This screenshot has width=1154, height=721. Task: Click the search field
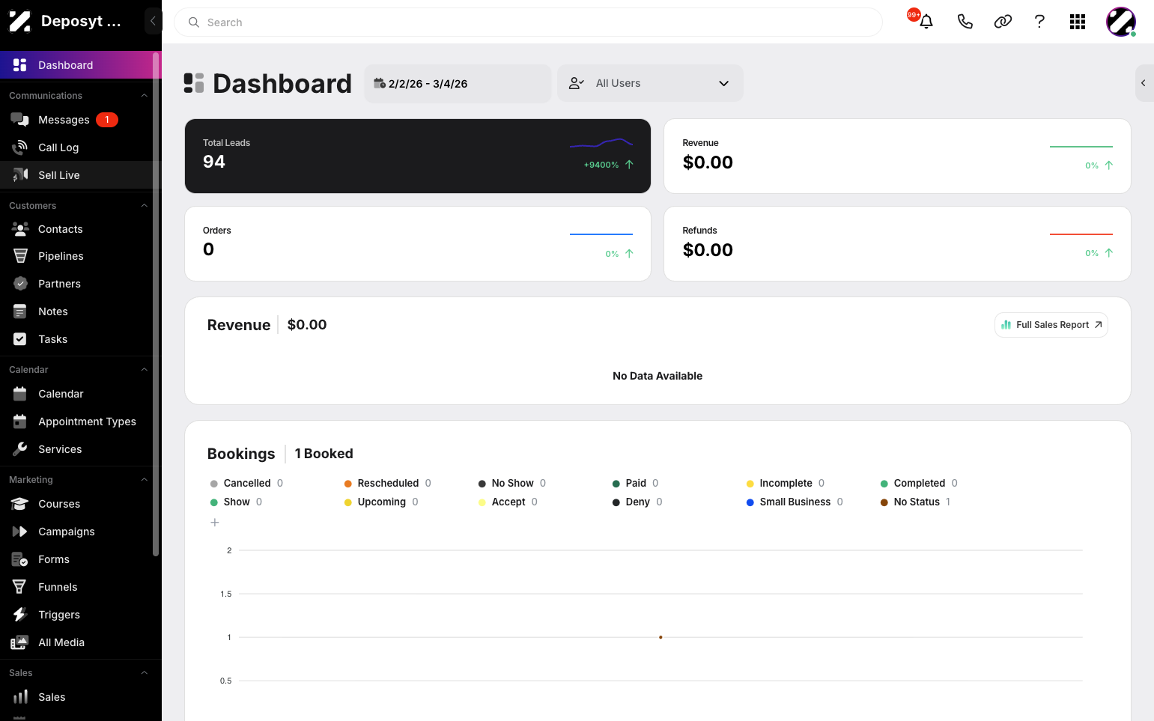point(528,22)
